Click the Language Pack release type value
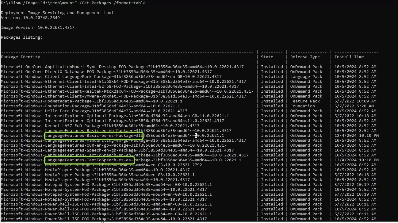398x223 pixels. [x=306, y=77]
